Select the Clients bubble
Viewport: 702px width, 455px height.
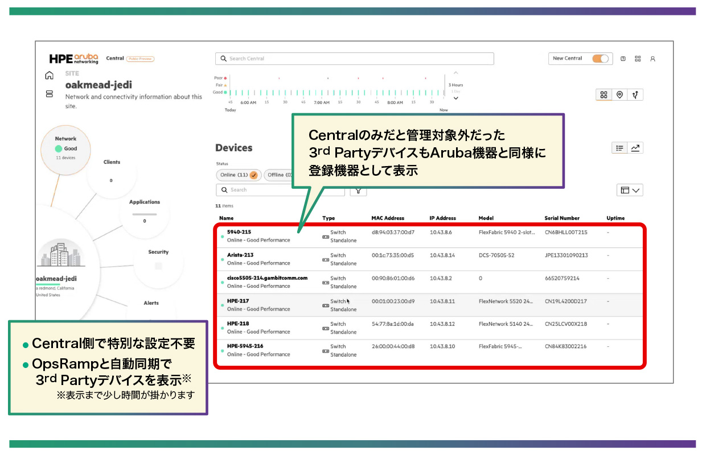point(112,172)
